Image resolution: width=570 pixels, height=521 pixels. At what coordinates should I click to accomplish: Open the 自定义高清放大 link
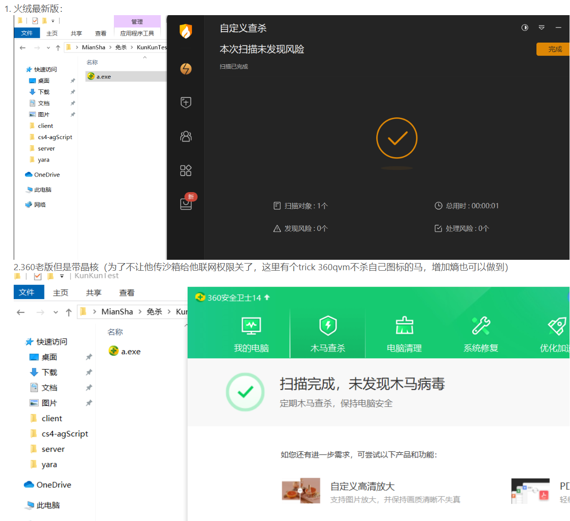point(362,486)
